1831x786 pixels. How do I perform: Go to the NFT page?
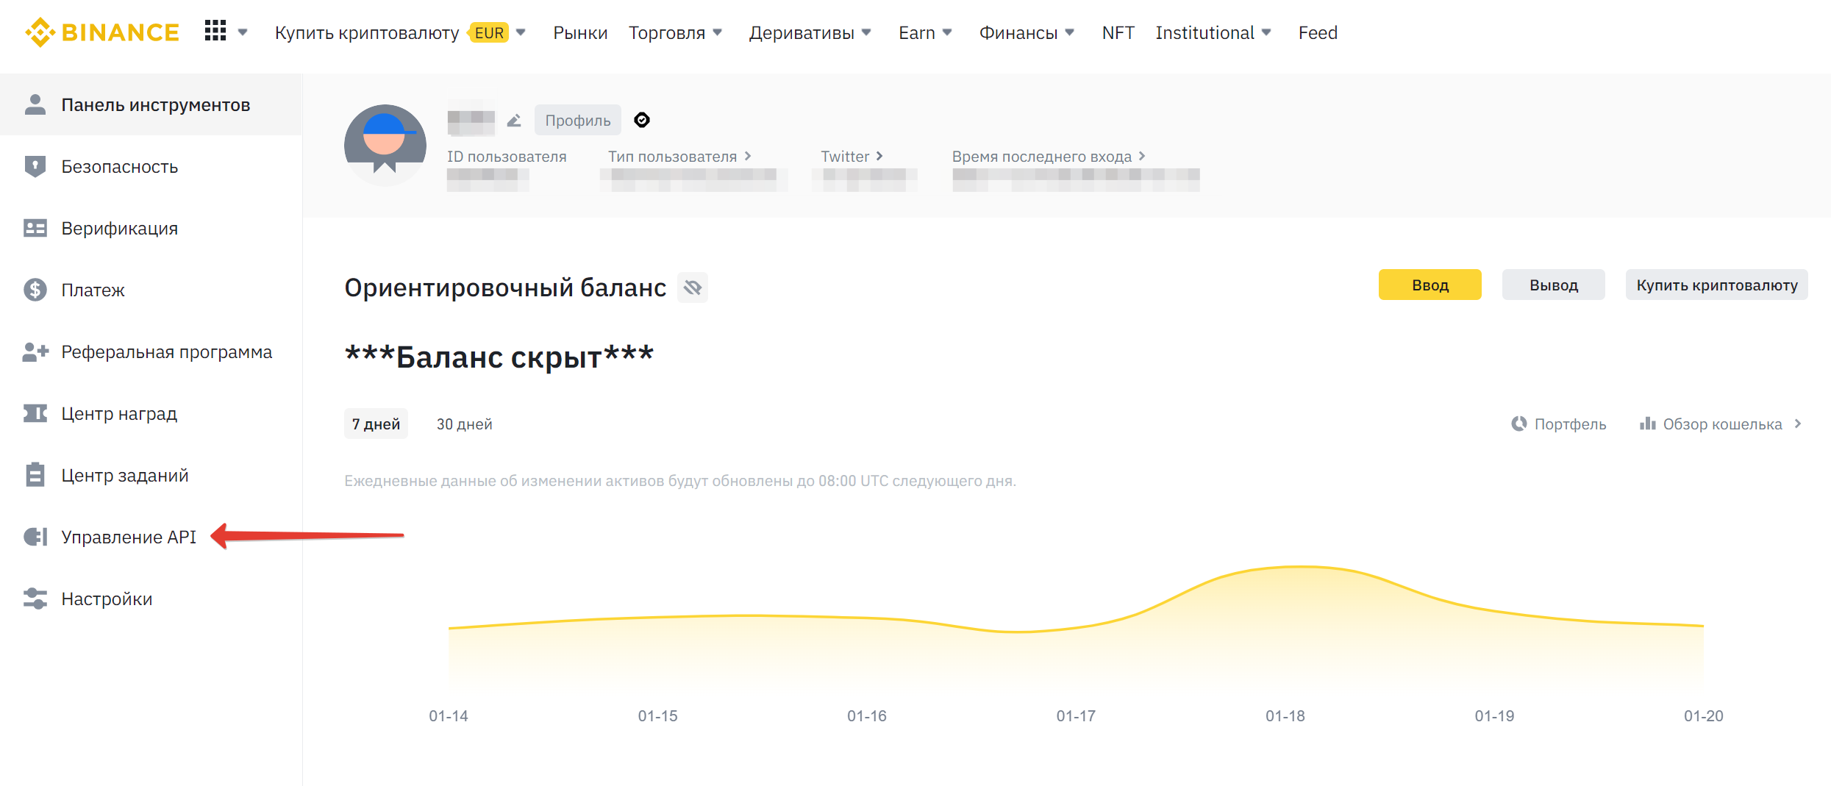[x=1118, y=33]
